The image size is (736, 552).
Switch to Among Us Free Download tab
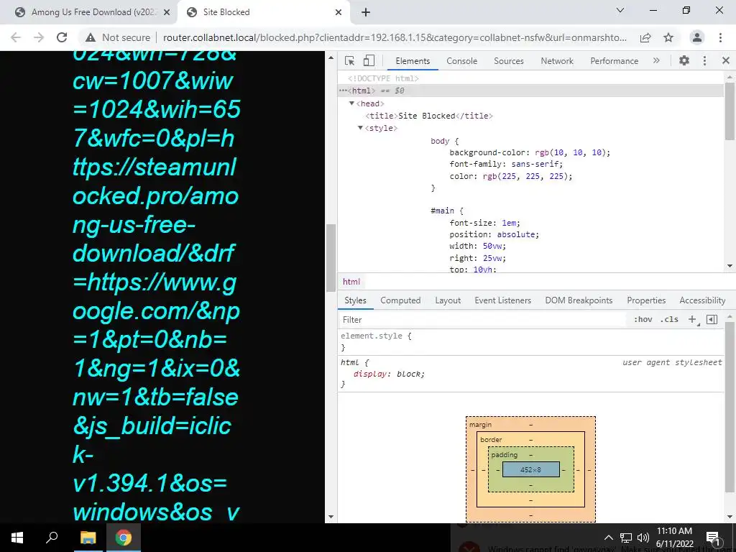(x=87, y=12)
